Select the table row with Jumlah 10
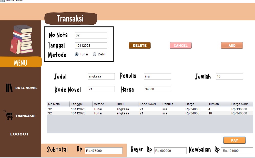The height and width of the screenshot is (158, 255). pos(150,113)
